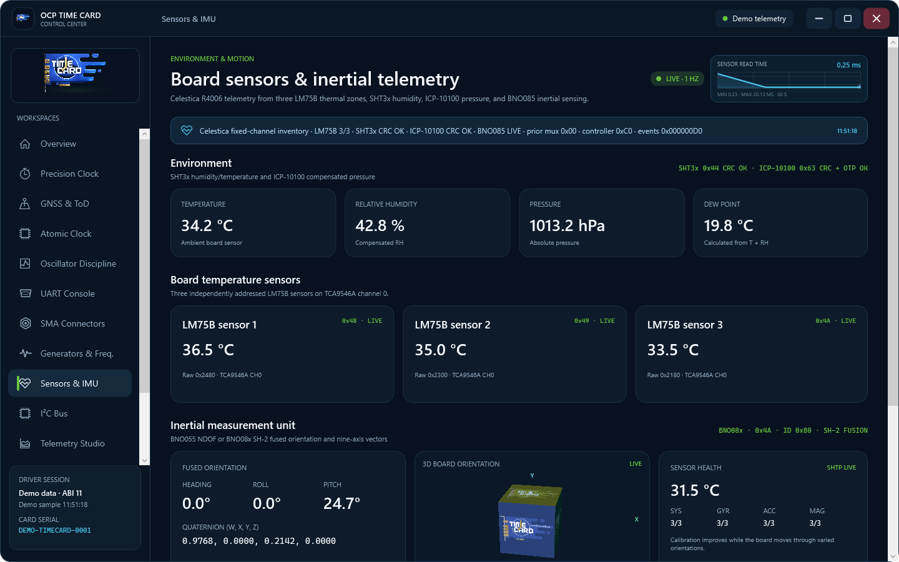Click the main page scrollbar up arrow
The image size is (899, 562).
click(893, 42)
